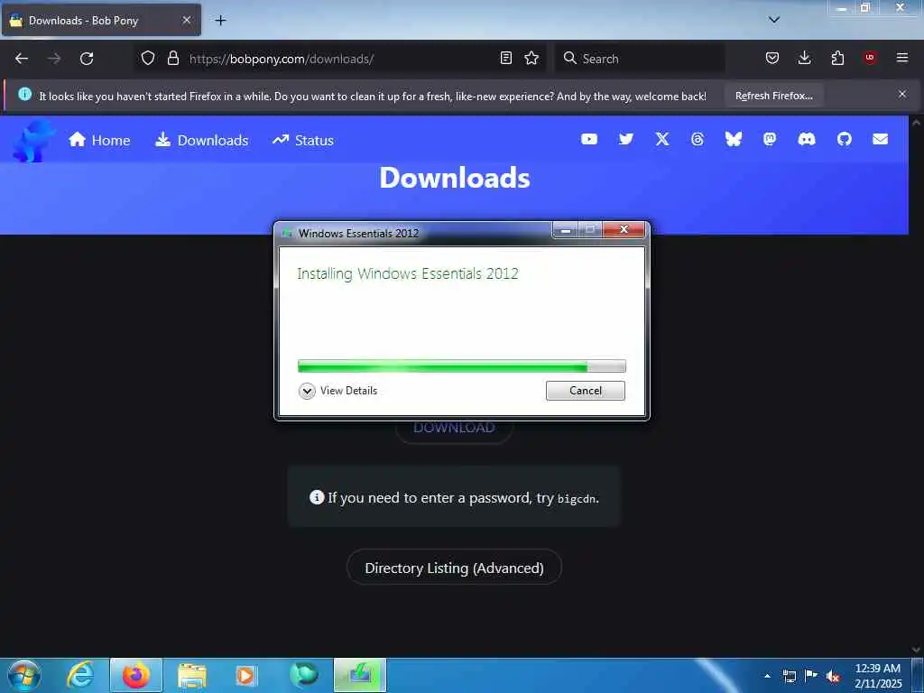Close the Downloads - Bob Pony tab
Viewport: 924px width, 693px height.
[186, 20]
